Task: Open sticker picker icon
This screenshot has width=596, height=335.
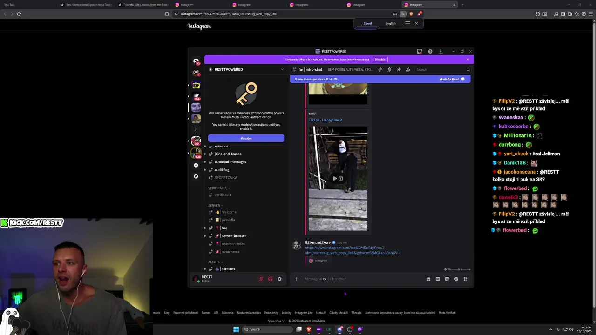Action: (x=447, y=279)
